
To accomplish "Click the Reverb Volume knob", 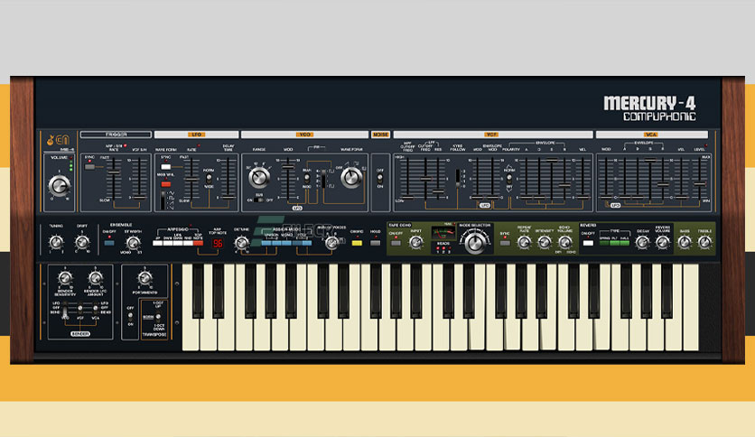I will (x=663, y=242).
